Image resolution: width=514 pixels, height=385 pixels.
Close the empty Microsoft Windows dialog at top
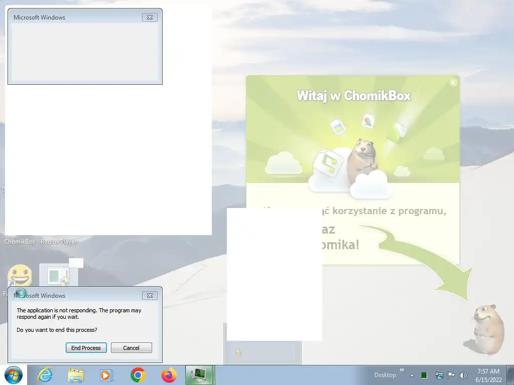tap(150, 18)
